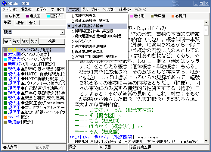
Task: Switch to the 単語 search tab
Action: (8, 22)
